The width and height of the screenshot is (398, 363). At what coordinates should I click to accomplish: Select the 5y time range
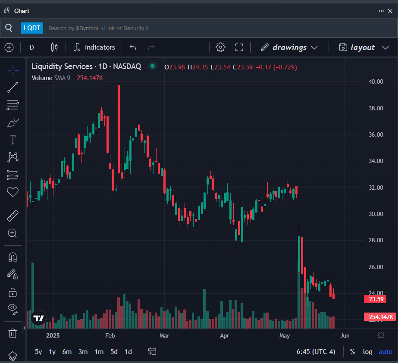(38, 352)
